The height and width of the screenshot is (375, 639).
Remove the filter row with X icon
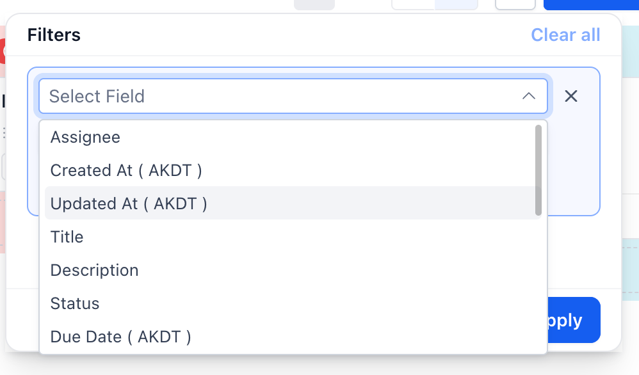[571, 96]
